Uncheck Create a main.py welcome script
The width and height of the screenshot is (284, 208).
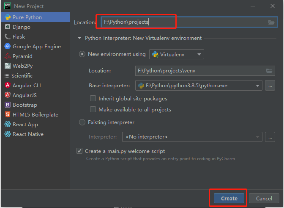(79, 151)
